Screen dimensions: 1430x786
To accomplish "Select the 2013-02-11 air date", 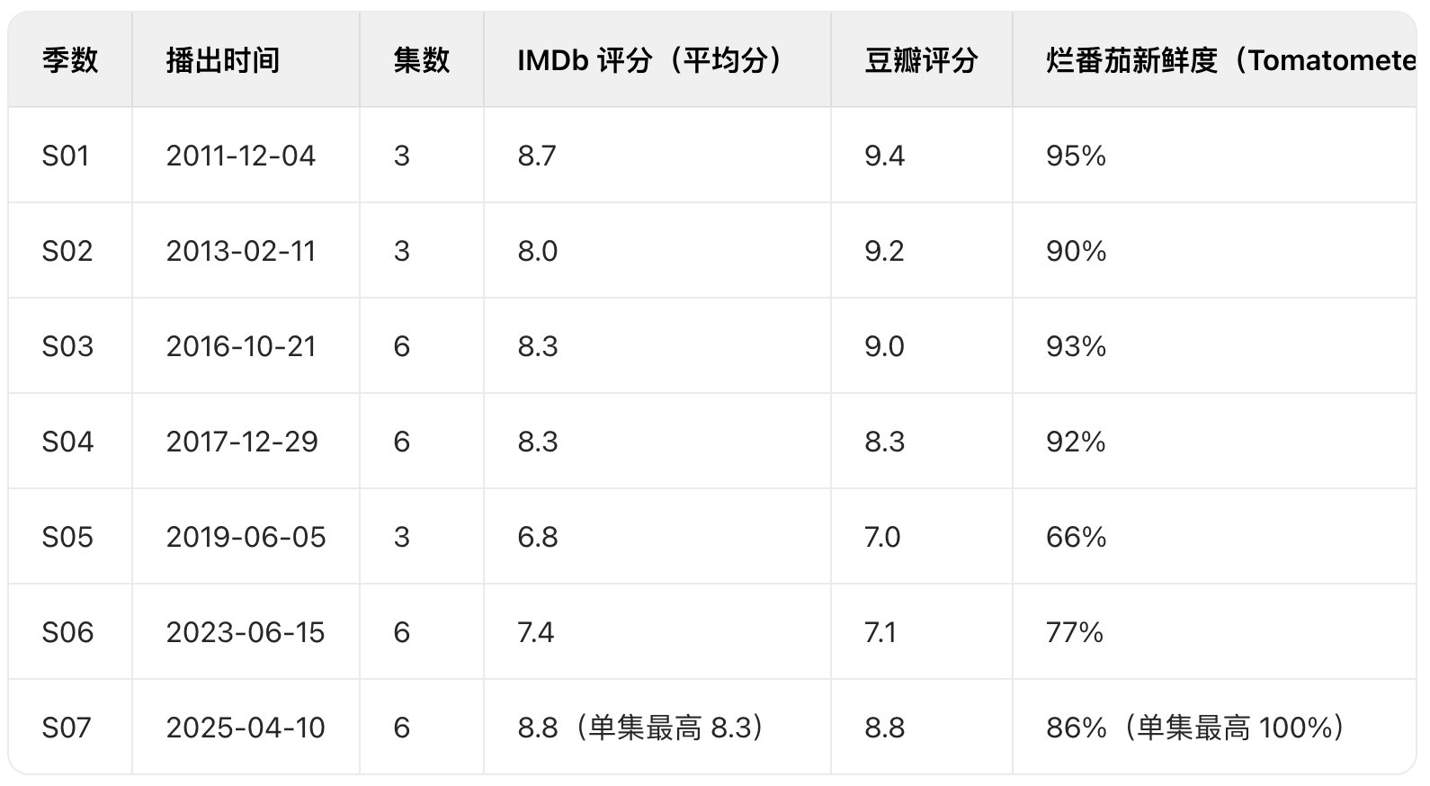I will pos(241,251).
